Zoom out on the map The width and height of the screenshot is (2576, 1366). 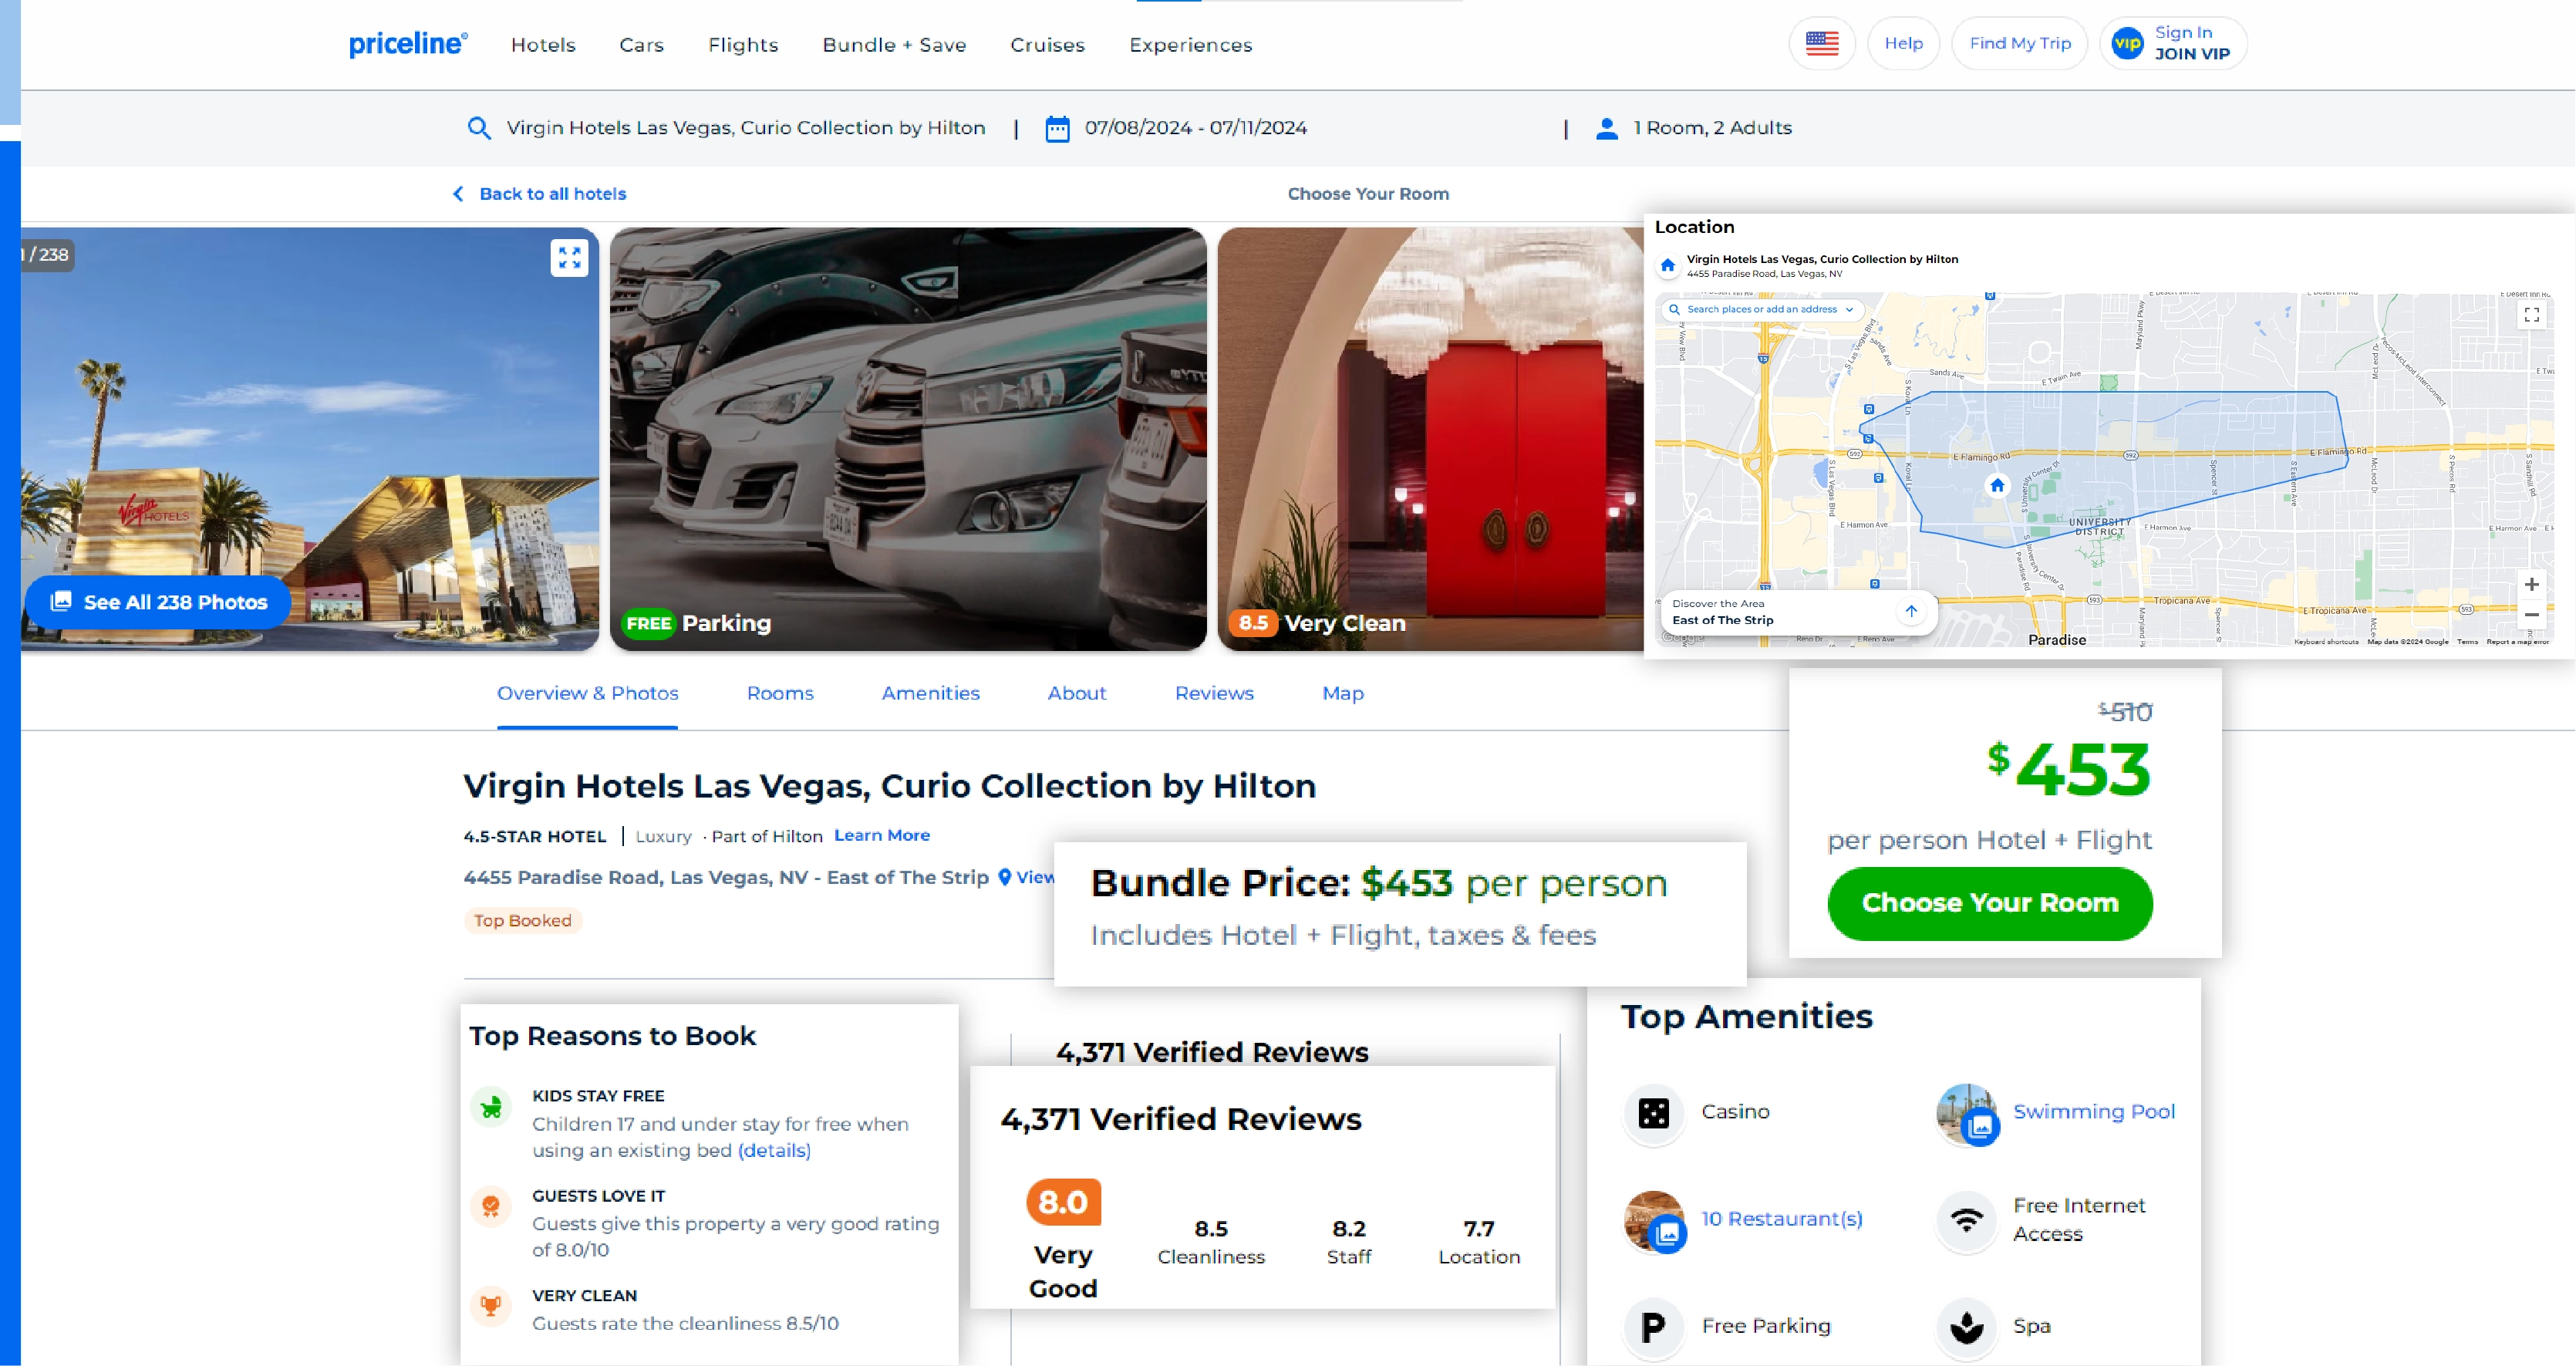(2531, 615)
